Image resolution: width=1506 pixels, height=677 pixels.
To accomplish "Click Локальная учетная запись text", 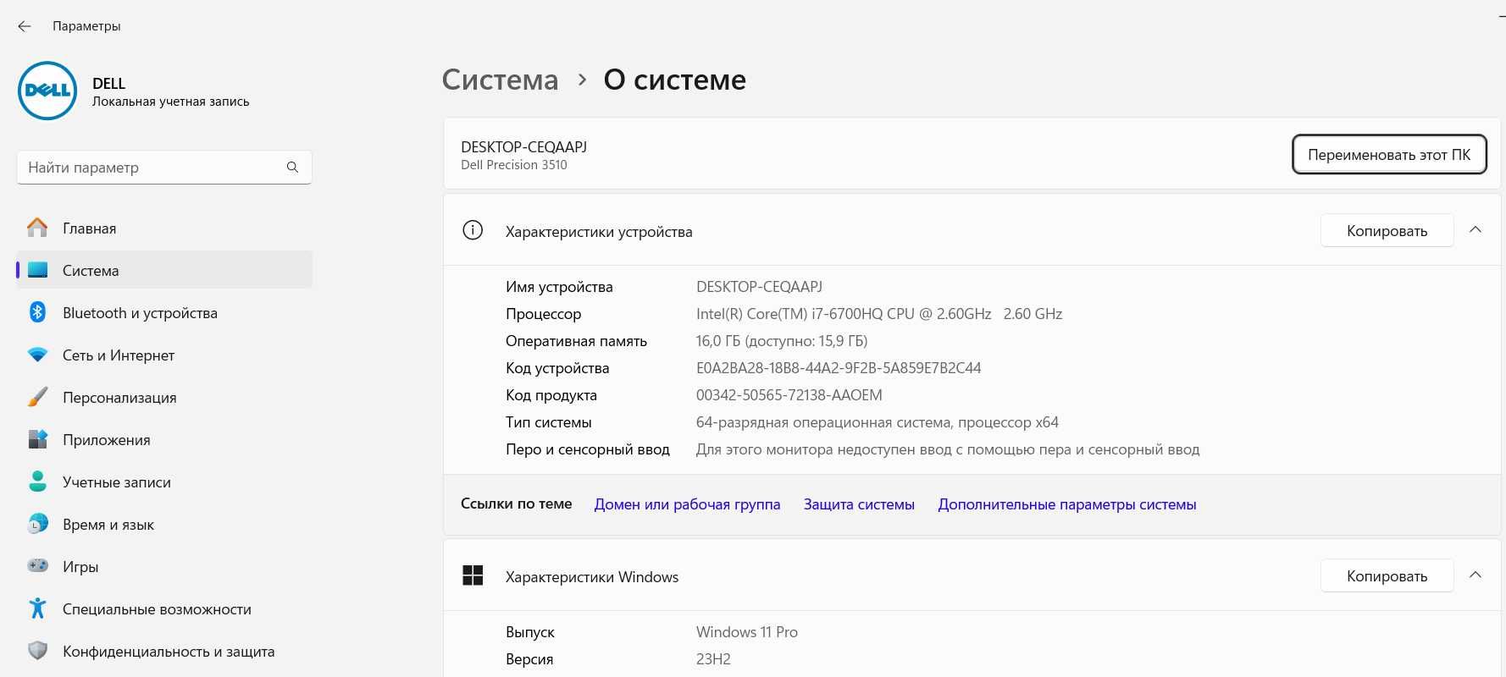I will 171,102.
